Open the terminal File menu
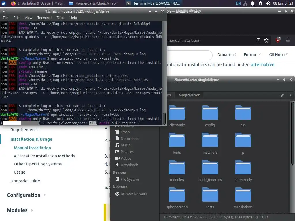This screenshot has height=221, width=295. 5,18
